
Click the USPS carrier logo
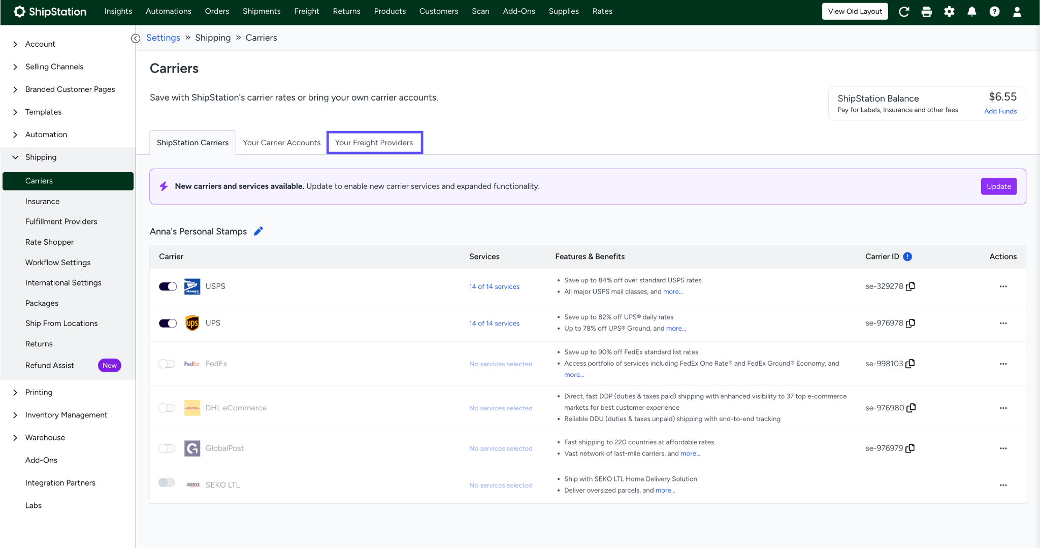(192, 286)
